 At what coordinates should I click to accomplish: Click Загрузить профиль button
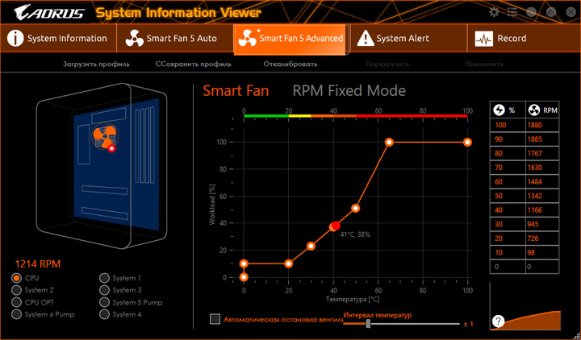click(96, 64)
